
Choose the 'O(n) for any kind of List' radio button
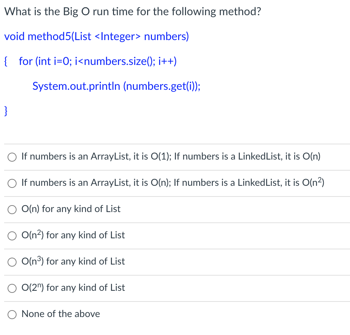(12, 210)
